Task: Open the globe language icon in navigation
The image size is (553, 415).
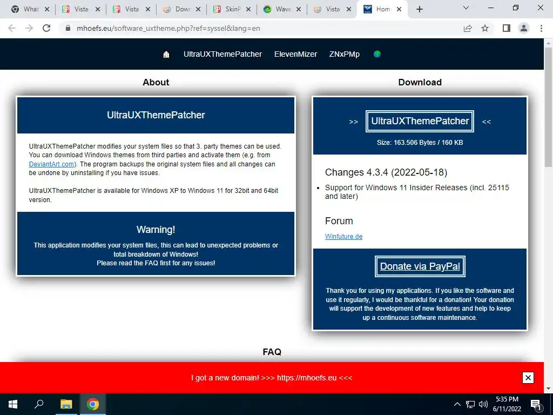Action: [x=377, y=54]
